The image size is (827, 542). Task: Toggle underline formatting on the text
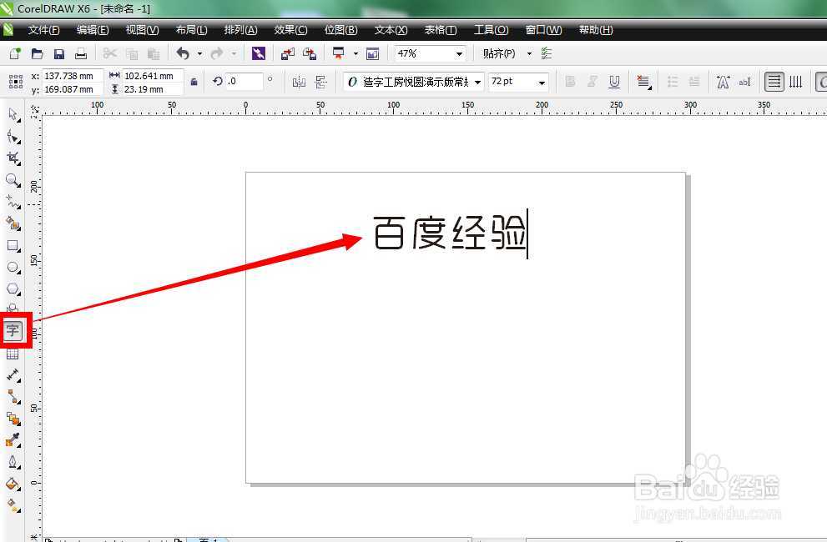tap(615, 81)
